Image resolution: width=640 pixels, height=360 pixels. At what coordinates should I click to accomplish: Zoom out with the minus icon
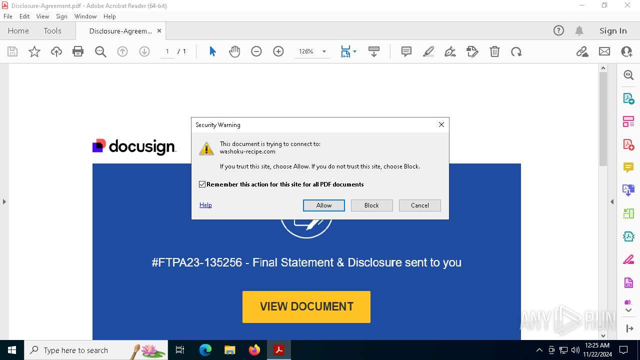256,51
